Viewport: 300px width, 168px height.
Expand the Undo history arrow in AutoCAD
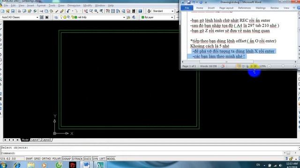point(73,11)
